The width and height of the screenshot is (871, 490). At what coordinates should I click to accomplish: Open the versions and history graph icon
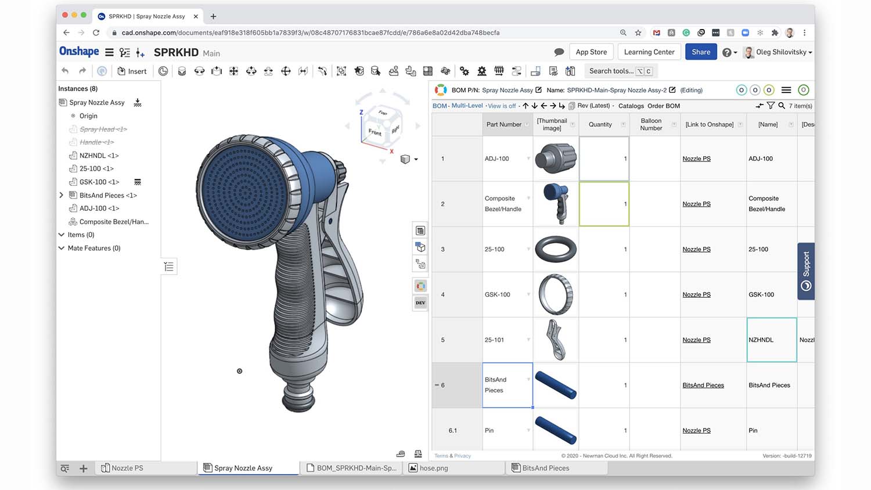[124, 53]
